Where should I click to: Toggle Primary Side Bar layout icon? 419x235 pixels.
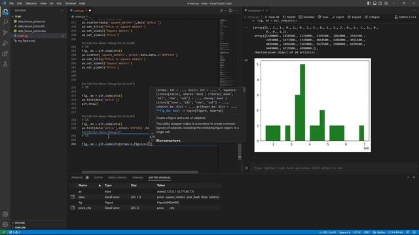pyautogui.click(x=369, y=3)
